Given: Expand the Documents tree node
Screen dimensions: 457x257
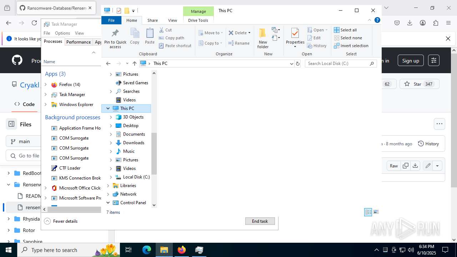Looking at the screenshot, I should (111, 134).
